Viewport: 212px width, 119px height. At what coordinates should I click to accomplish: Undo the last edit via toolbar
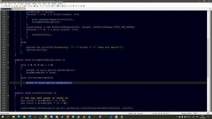tap(28, 6)
